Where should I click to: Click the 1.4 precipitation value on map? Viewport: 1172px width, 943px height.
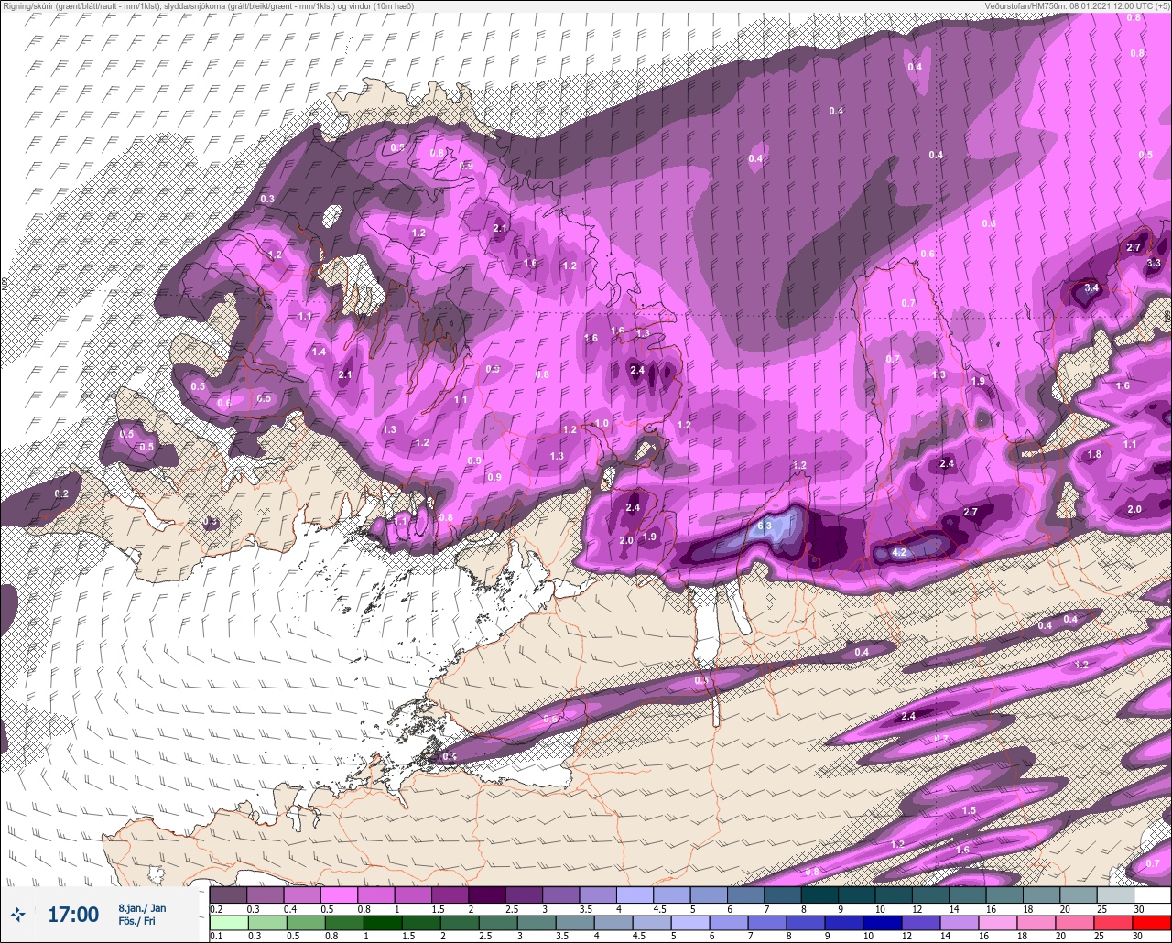pos(319,352)
